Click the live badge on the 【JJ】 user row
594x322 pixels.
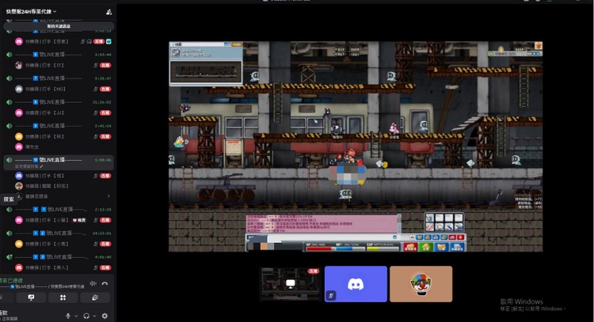[x=105, y=113]
